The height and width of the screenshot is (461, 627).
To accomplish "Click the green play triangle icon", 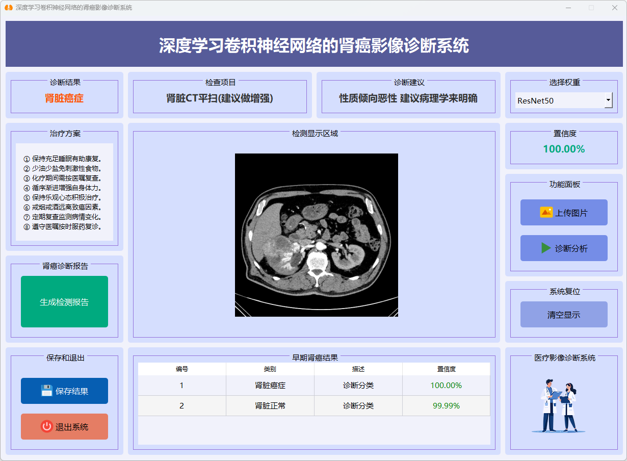I will tap(546, 248).
